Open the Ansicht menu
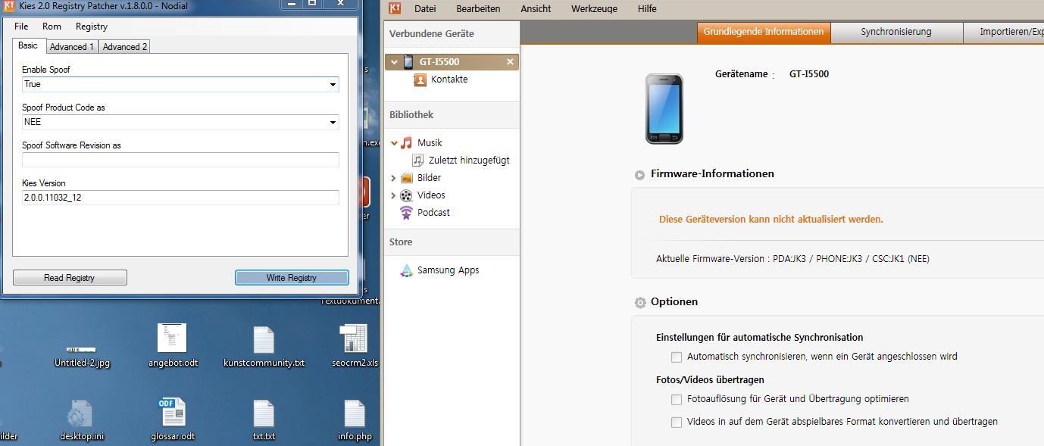 pyautogui.click(x=536, y=9)
